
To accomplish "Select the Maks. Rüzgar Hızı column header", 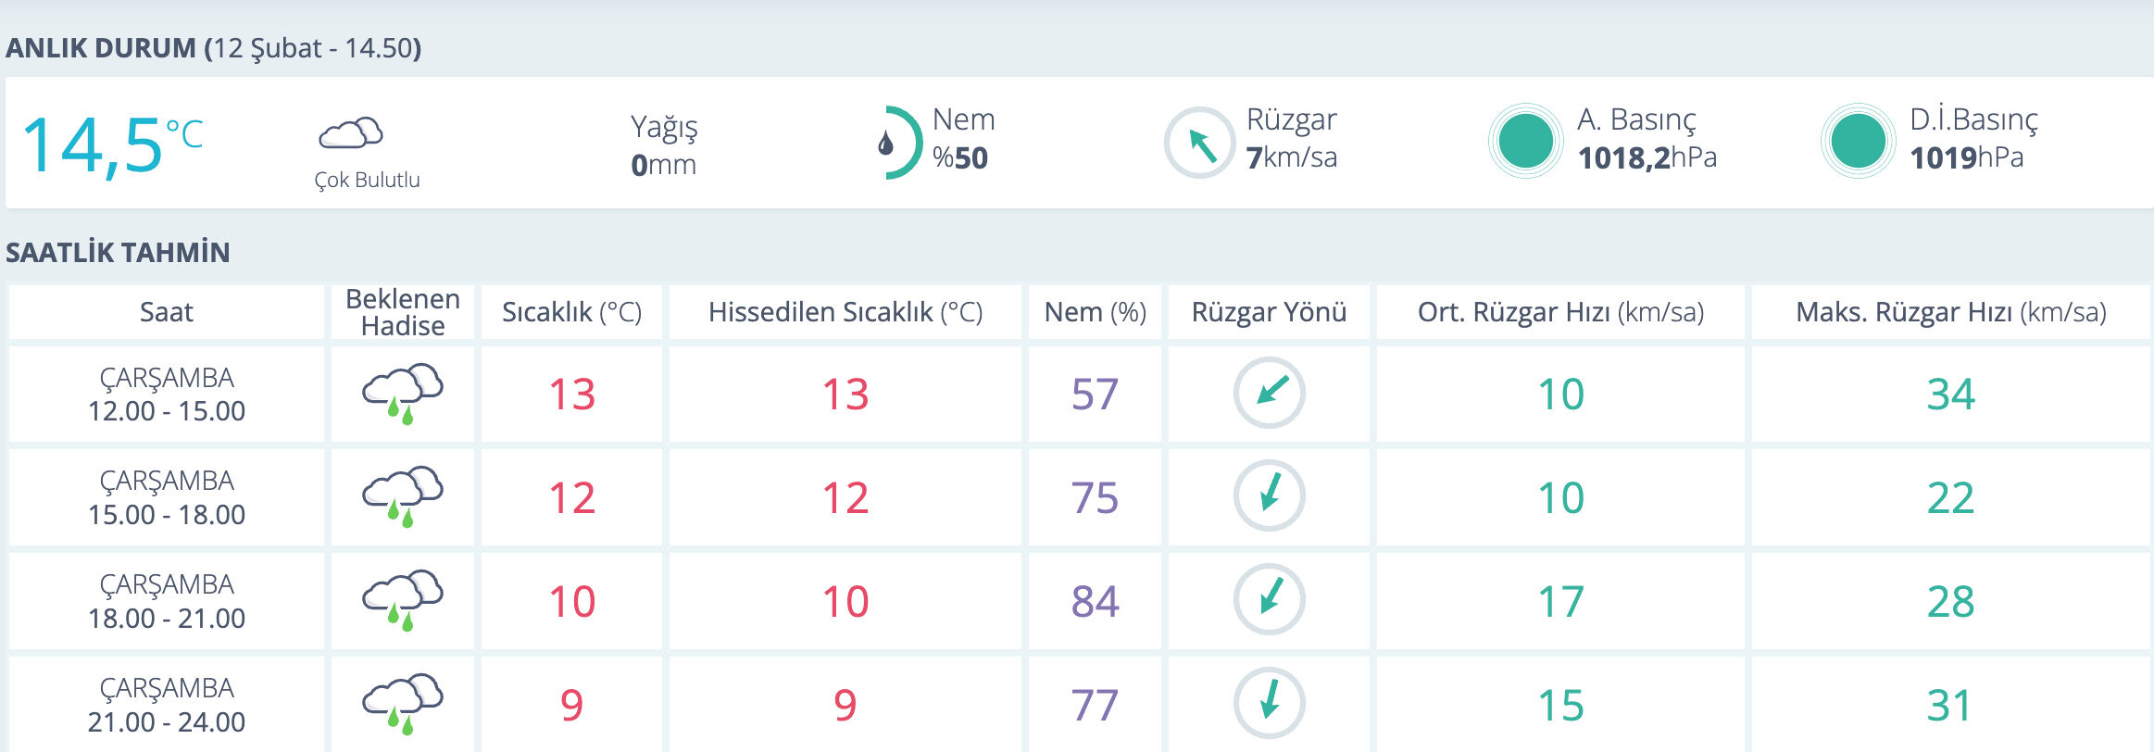I will point(1950,312).
